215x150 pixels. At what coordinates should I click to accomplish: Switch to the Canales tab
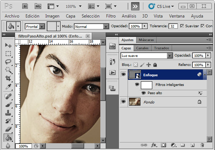click(142, 48)
